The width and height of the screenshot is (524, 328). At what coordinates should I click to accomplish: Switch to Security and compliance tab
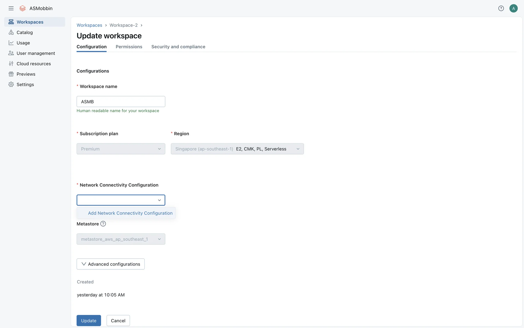click(x=178, y=47)
